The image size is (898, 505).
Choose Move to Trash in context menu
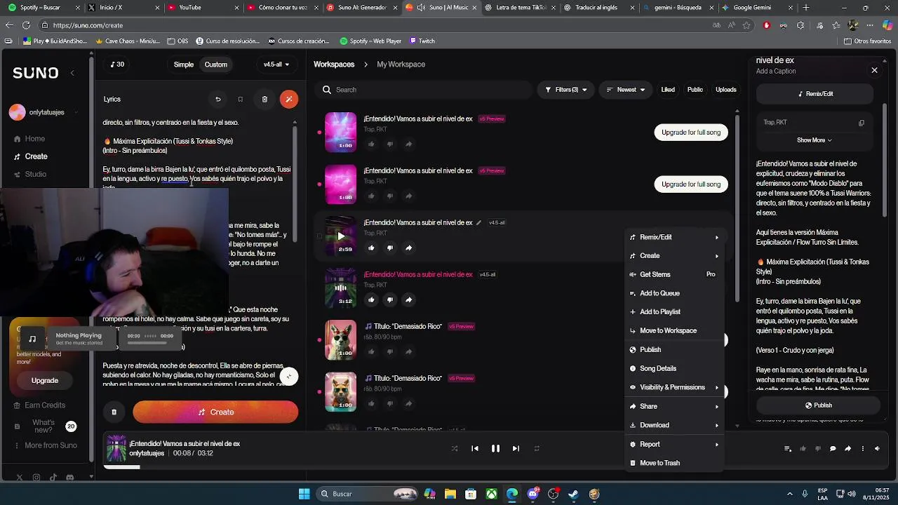(674, 463)
